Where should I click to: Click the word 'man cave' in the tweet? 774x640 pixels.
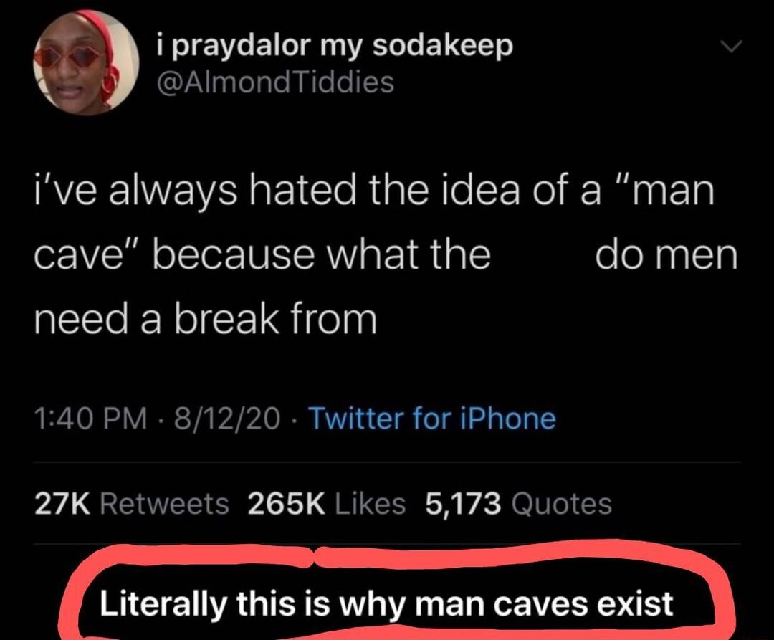(674, 189)
